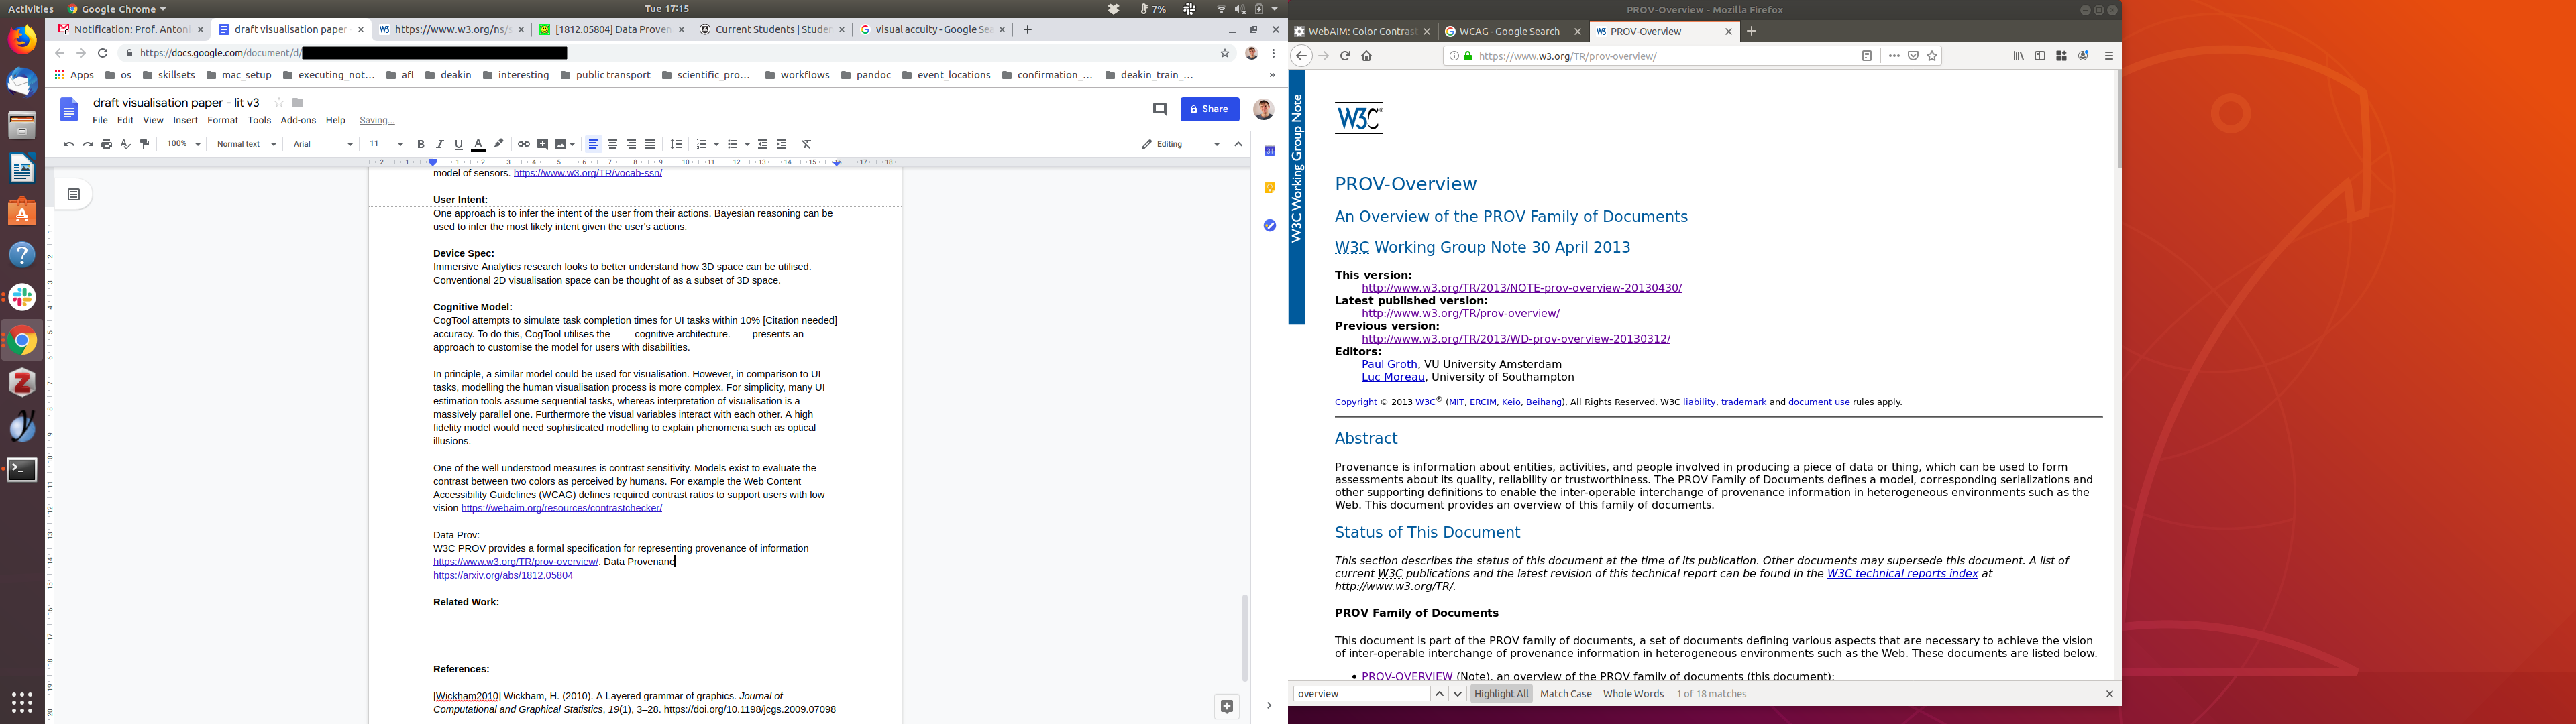
Task: Expand the Editing mode dropdown
Action: coord(1181,144)
